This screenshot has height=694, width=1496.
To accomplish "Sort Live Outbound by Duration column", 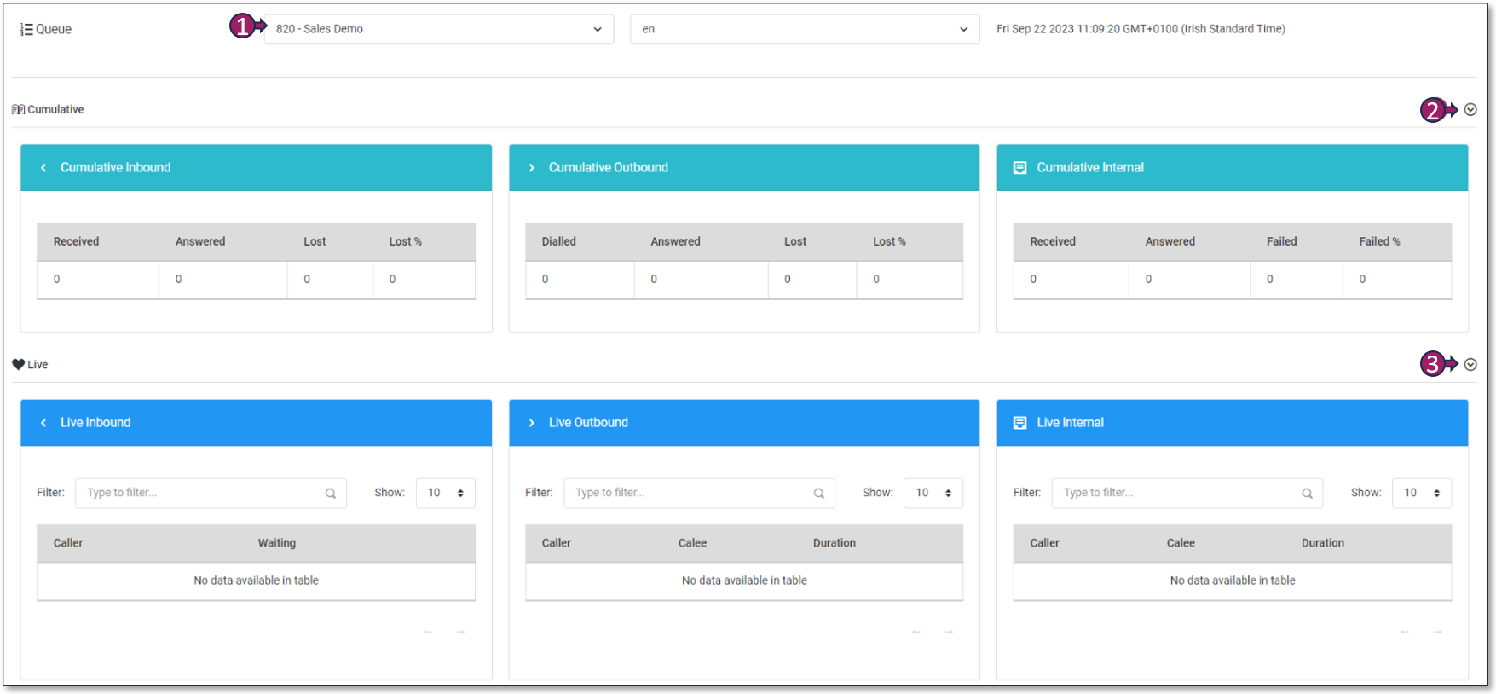I will click(834, 543).
